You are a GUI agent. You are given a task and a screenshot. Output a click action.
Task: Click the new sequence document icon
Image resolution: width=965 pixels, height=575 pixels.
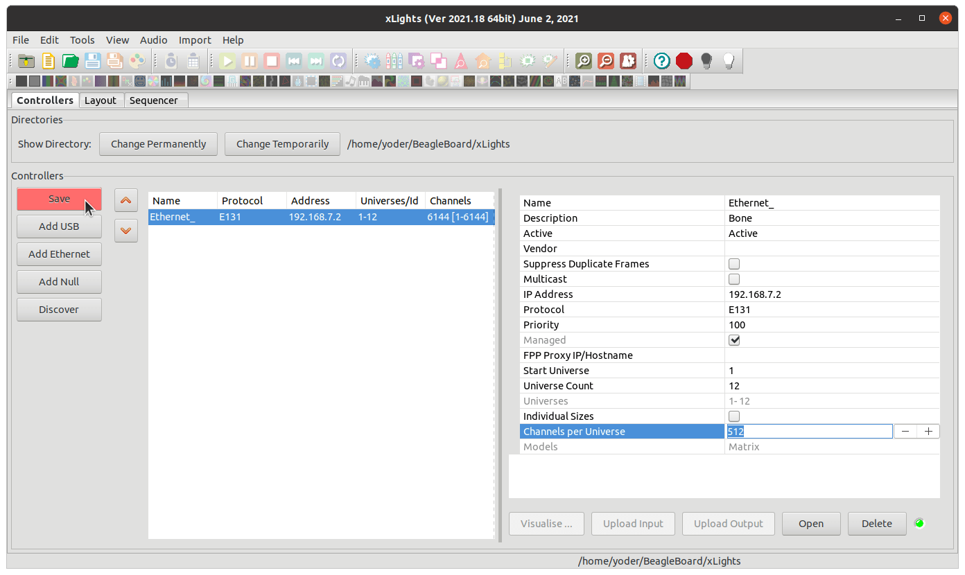point(49,61)
